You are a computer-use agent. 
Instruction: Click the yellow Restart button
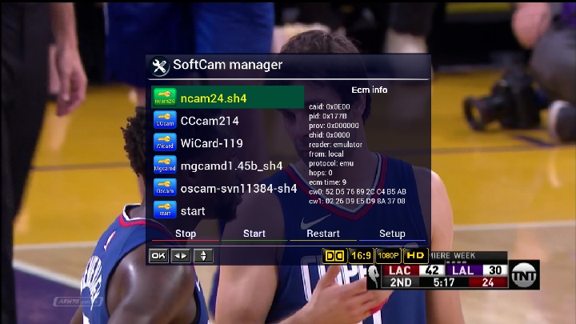click(323, 234)
